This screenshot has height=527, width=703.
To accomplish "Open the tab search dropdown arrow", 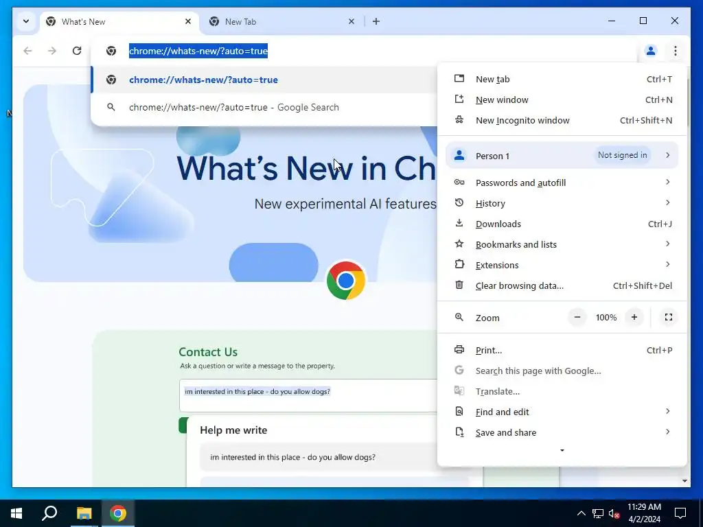I will [26, 21].
